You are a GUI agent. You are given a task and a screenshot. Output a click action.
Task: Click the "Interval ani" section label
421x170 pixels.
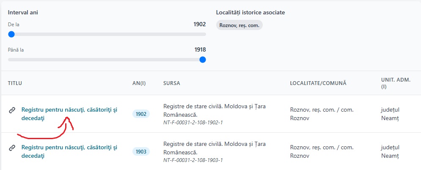pos(23,12)
